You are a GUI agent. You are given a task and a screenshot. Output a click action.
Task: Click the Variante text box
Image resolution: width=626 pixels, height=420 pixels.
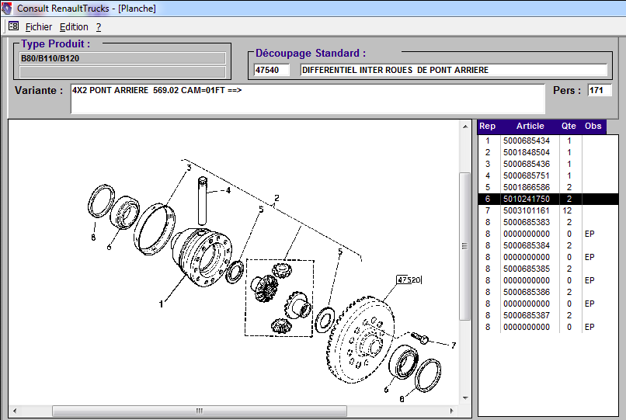coord(307,99)
